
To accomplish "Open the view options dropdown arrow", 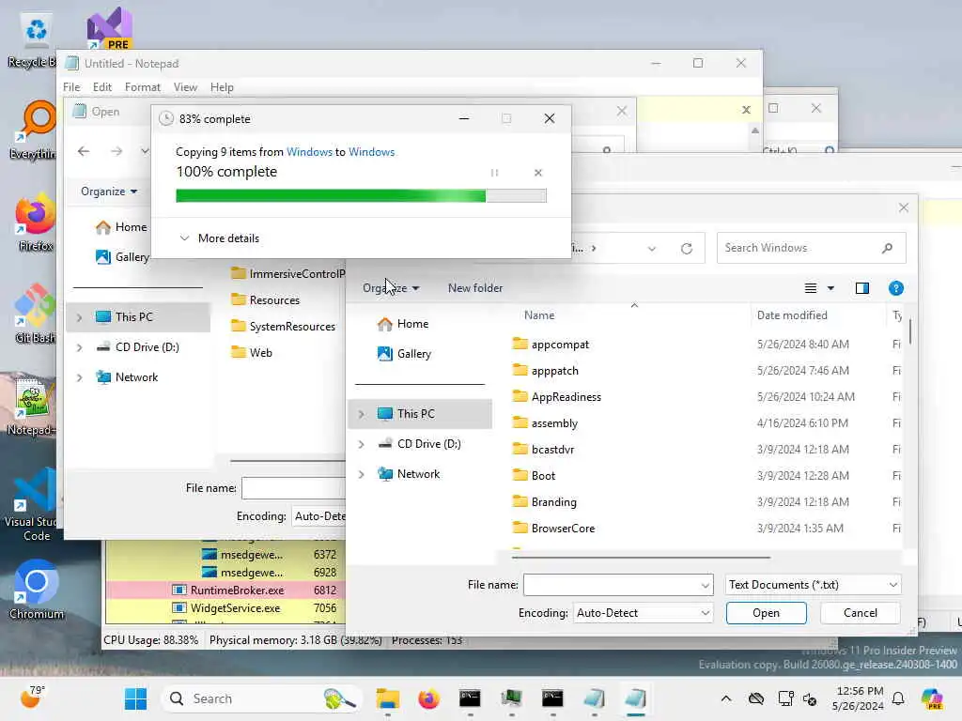I will click(830, 288).
